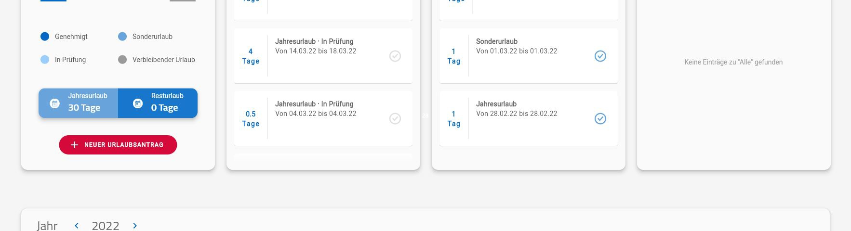Select the Resturlaub 0 Tage tab
The width and height of the screenshot is (851, 231).
(x=158, y=103)
